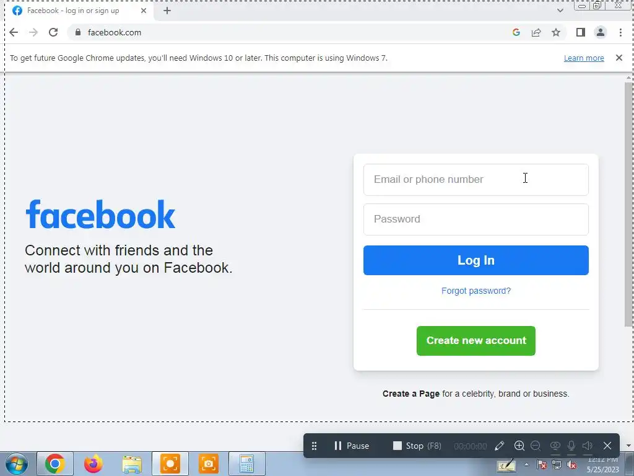This screenshot has height=476, width=634.
Task: Click the Password field
Action: pyautogui.click(x=476, y=219)
